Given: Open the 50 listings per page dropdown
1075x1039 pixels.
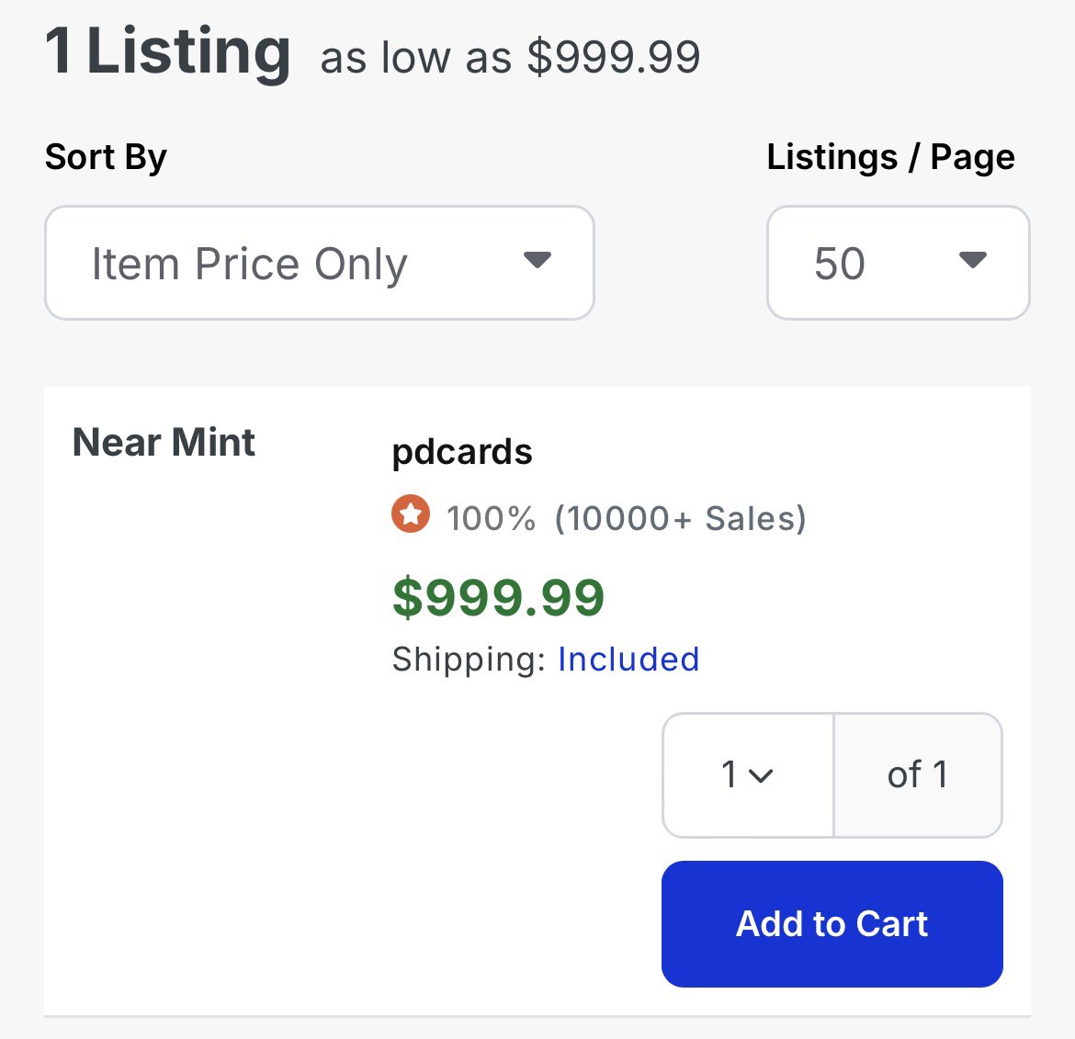Looking at the screenshot, I should point(897,263).
